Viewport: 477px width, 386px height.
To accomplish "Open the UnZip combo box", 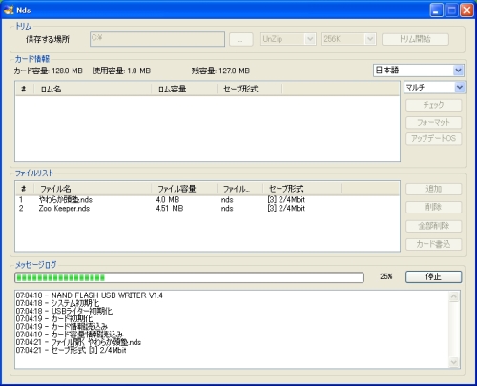I will tap(288, 39).
